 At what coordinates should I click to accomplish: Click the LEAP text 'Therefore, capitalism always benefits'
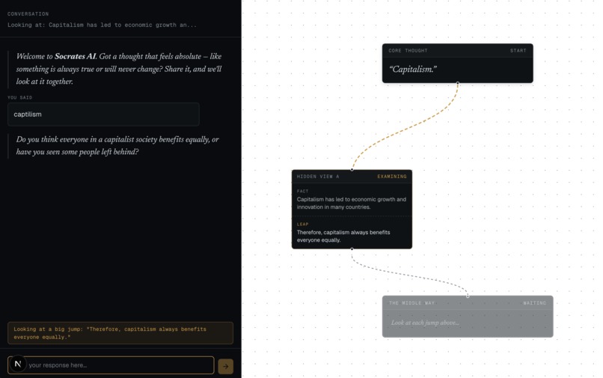[343, 236]
